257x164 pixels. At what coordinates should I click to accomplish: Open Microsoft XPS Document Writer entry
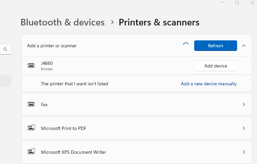coord(137,152)
